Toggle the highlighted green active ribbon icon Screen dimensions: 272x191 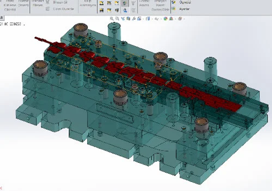[x=125, y=3]
